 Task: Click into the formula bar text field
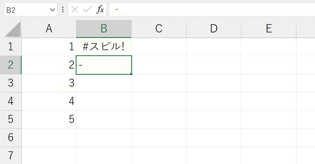point(212,9)
